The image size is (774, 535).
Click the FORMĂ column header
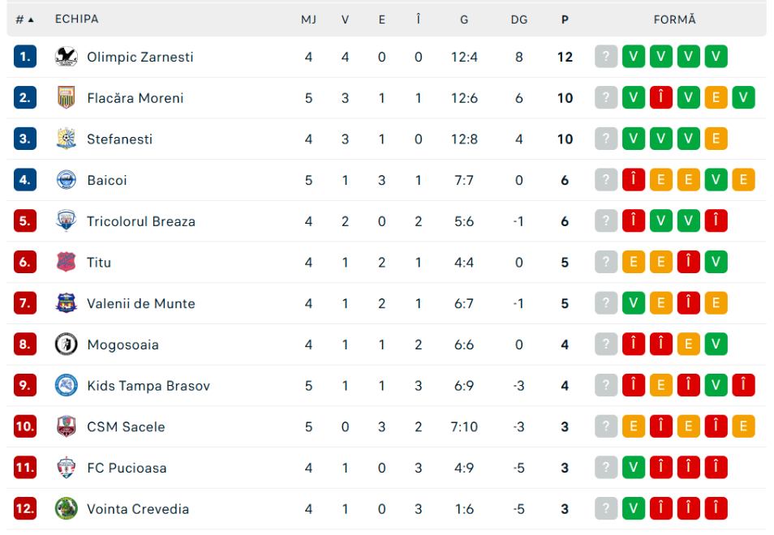coord(674,19)
